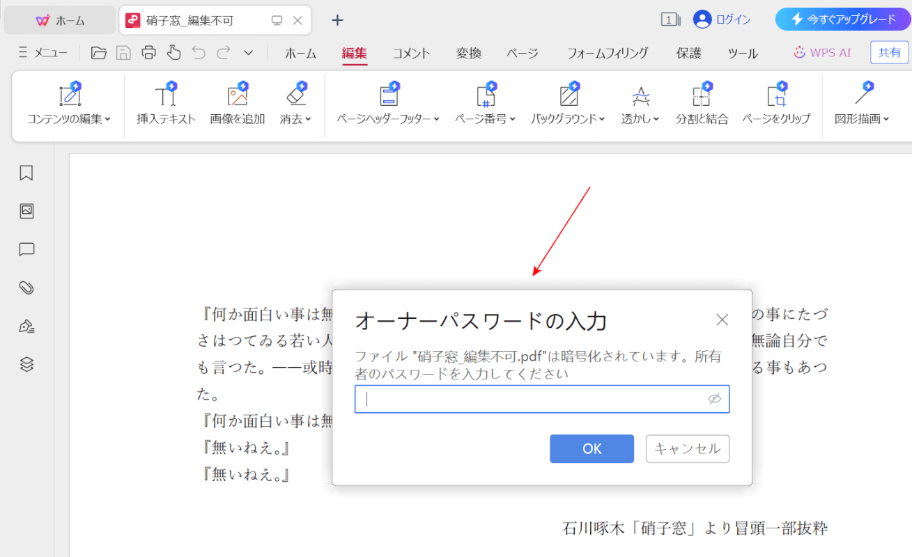Viewport: 912px width, 557px height.
Task: Select the 分割と結合 tool
Action: tap(702, 104)
